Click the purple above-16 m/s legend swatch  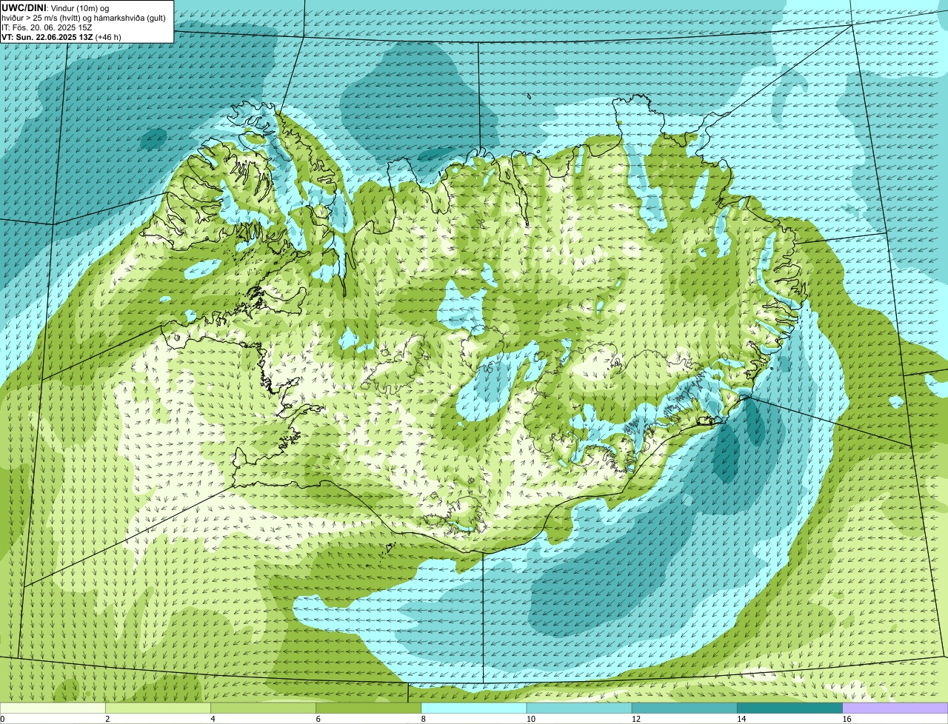pyautogui.click(x=895, y=708)
